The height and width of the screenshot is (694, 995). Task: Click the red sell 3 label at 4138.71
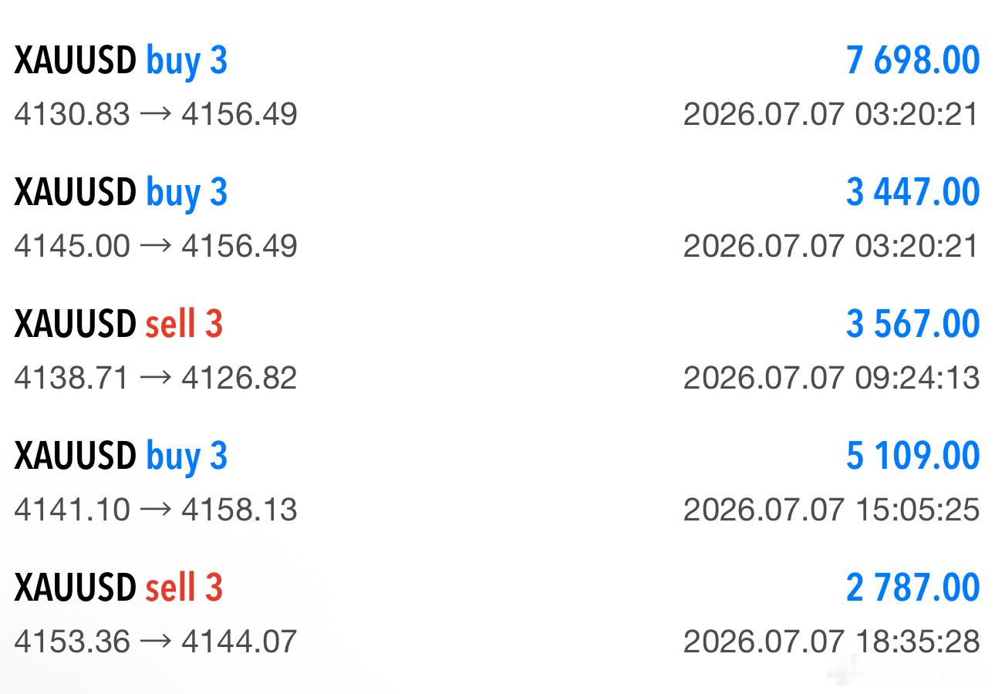[x=184, y=325]
